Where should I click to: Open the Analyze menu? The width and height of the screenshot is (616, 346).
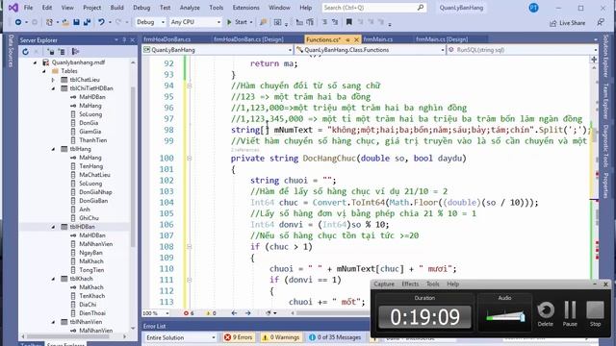tap(190, 8)
